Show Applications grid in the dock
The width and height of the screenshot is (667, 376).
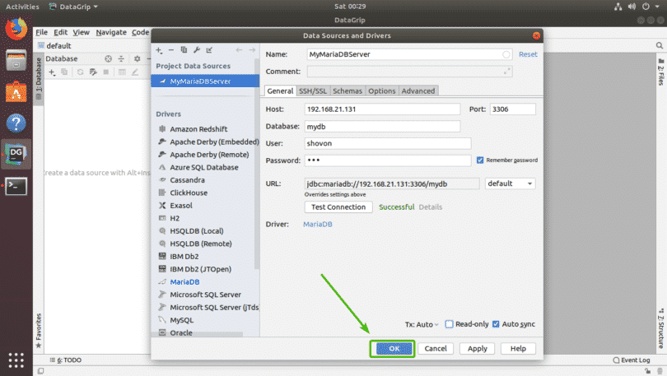pos(16,360)
